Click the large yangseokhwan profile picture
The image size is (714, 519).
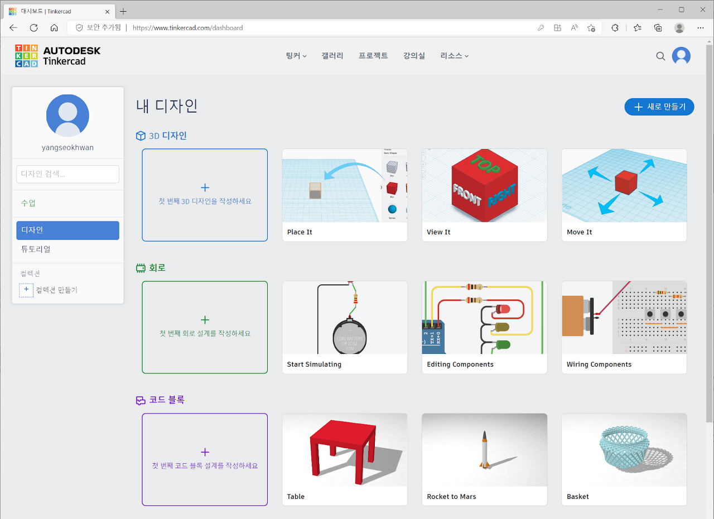67,116
